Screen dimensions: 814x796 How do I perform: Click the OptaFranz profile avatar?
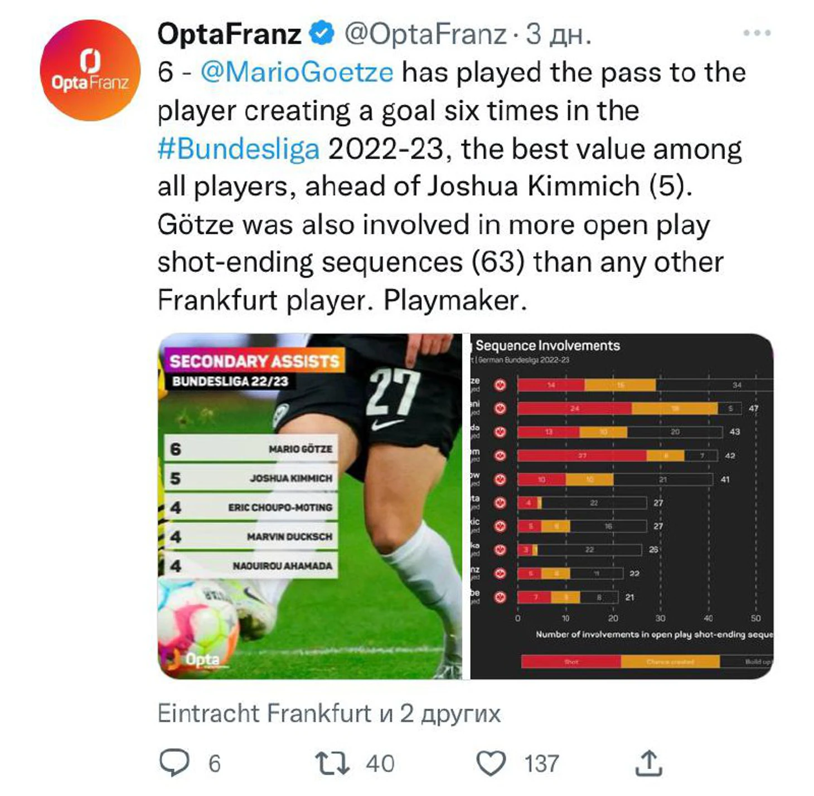[x=90, y=70]
